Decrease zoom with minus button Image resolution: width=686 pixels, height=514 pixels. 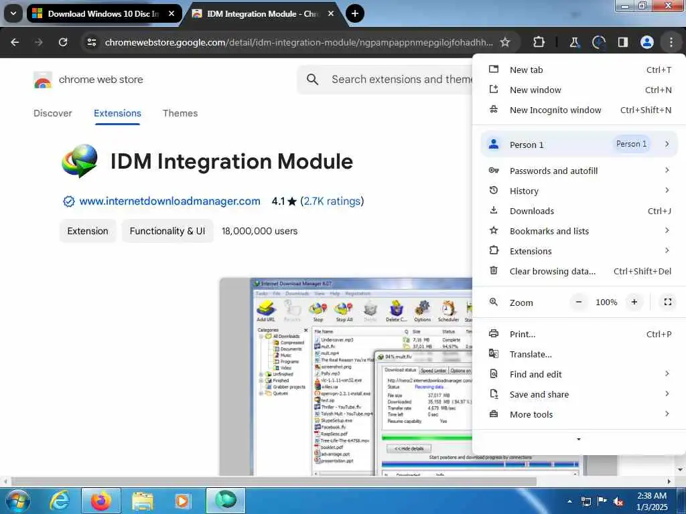pyautogui.click(x=578, y=302)
